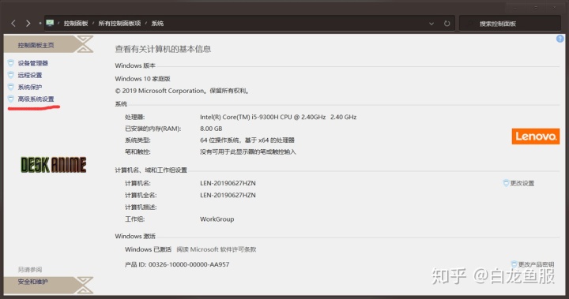Click the shield icon beside 更改产品密钥

coord(514,263)
